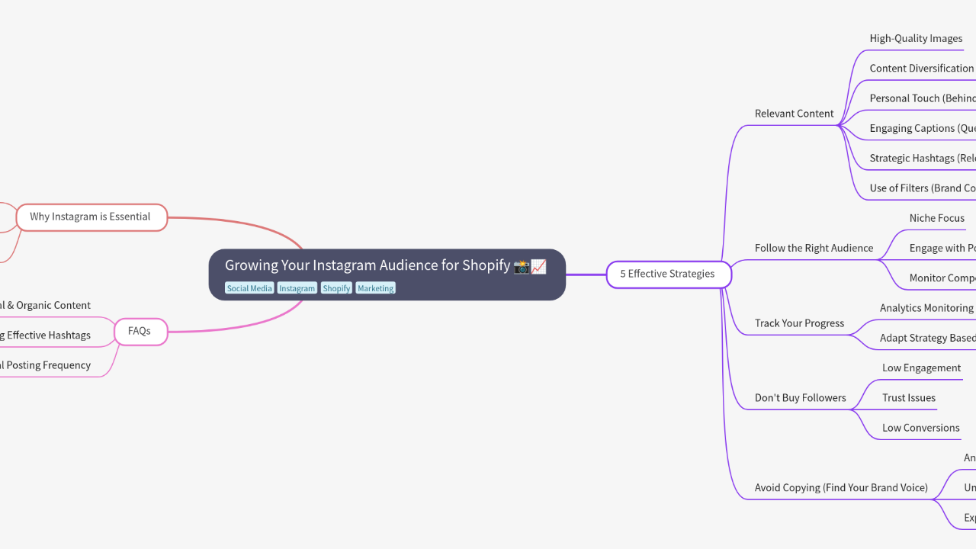Select the Don't Buy Followers branch
Screen dimensions: 976x549
800,398
